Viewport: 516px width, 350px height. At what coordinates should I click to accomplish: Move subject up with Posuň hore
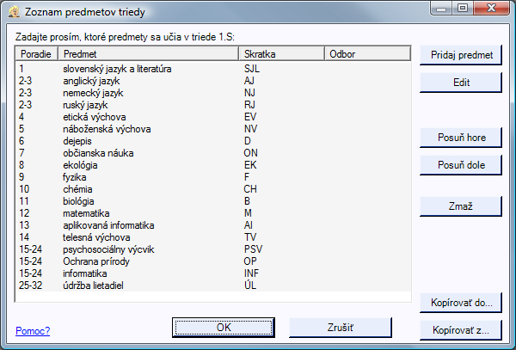(x=461, y=138)
